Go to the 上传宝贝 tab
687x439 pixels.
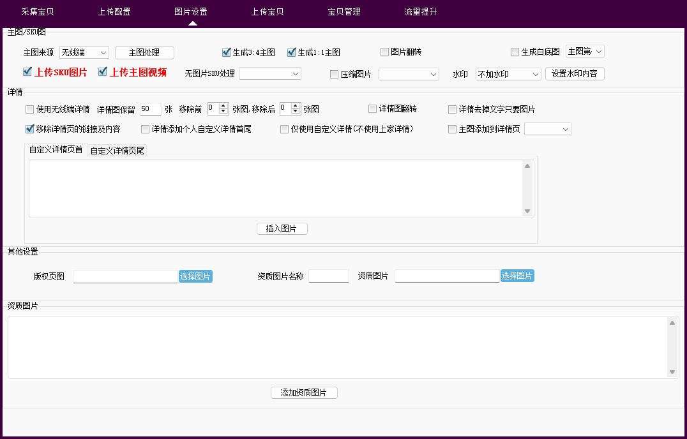point(268,12)
